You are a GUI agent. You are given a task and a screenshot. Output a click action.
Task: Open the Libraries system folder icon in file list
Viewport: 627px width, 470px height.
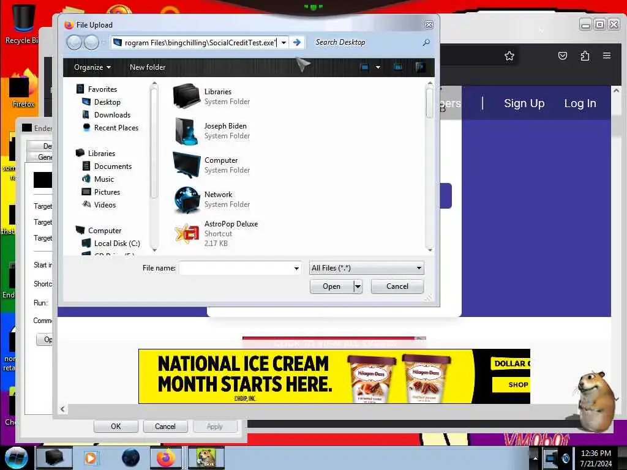click(x=186, y=96)
